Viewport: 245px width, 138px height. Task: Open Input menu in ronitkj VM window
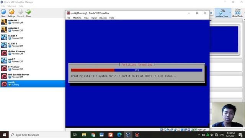(x=94, y=18)
